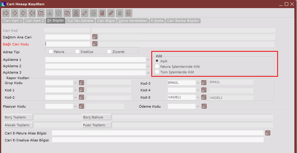
Task: Click the user profile toolbar icon
Action: coord(76,13)
